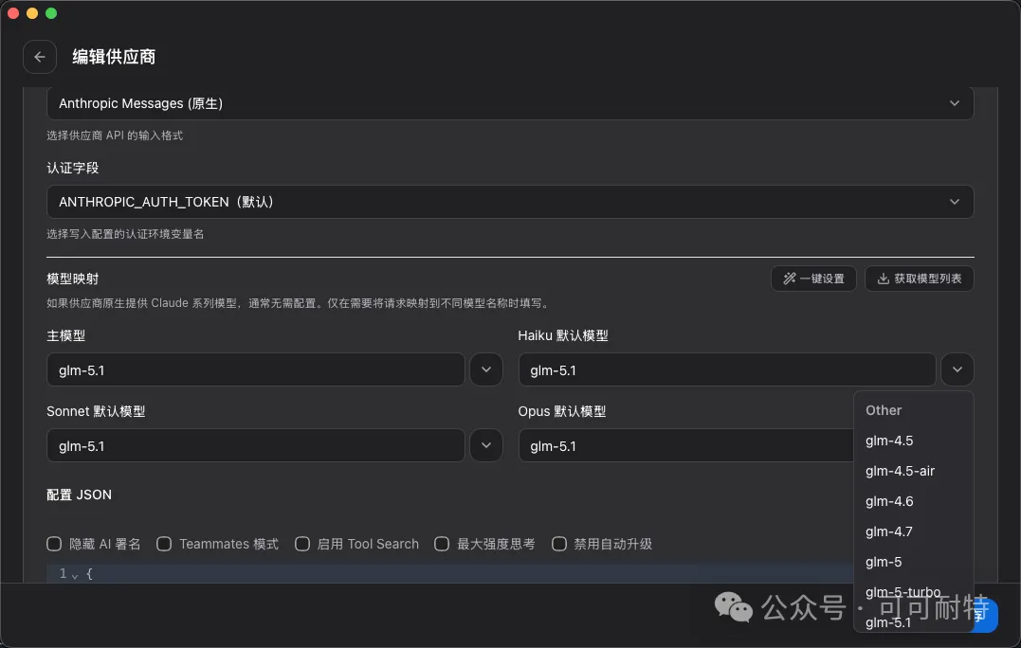This screenshot has width=1021, height=648.
Task: Expand the 主模型 model dropdown arrow
Action: coord(485,370)
